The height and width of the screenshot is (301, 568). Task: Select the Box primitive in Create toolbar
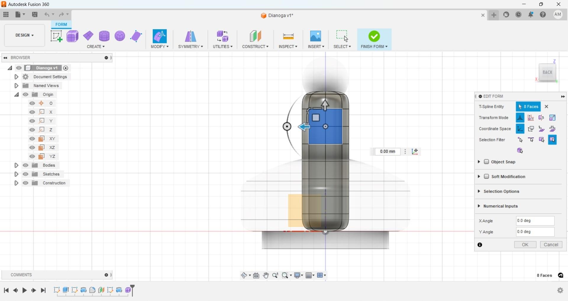coord(72,36)
